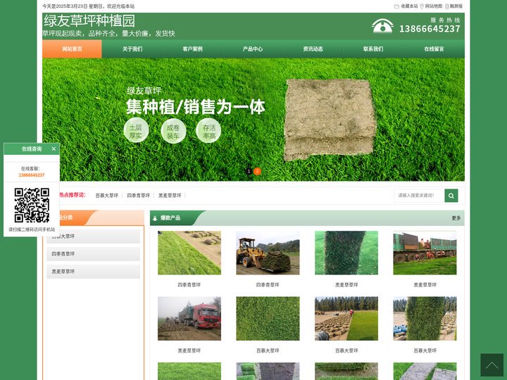
Task: Click the telephone hotline icon
Action: click(382, 26)
